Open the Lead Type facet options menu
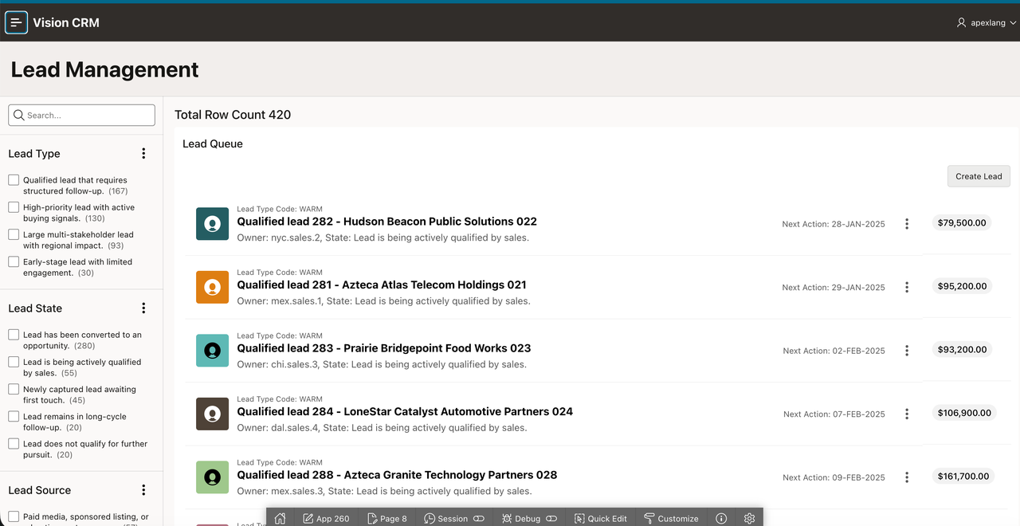 tap(143, 154)
